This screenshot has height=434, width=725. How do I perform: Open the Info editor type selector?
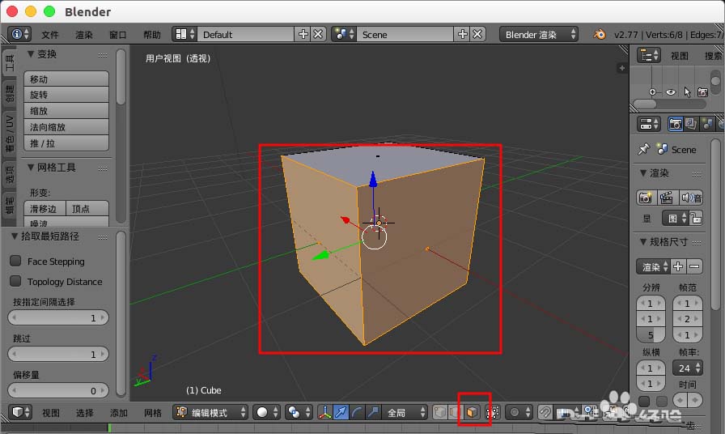pos(19,34)
